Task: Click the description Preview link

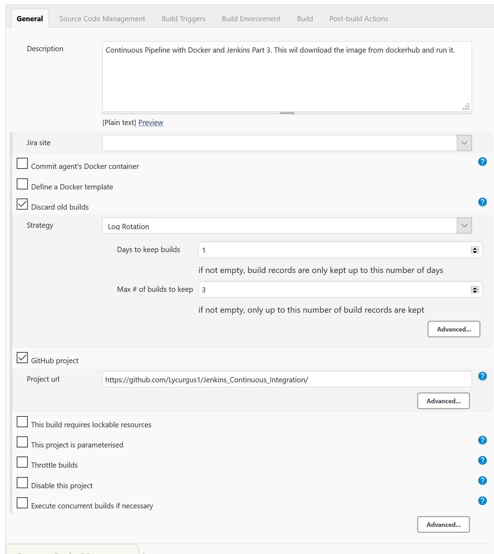Action: coord(151,123)
